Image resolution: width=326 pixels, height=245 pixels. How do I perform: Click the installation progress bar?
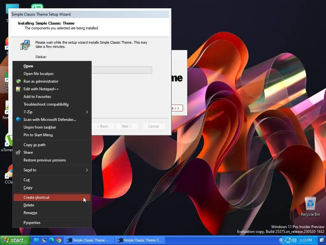[122, 70]
